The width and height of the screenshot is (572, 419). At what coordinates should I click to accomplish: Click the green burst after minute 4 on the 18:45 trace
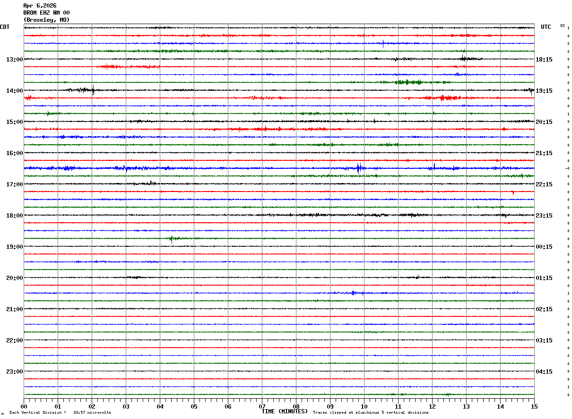point(172,238)
